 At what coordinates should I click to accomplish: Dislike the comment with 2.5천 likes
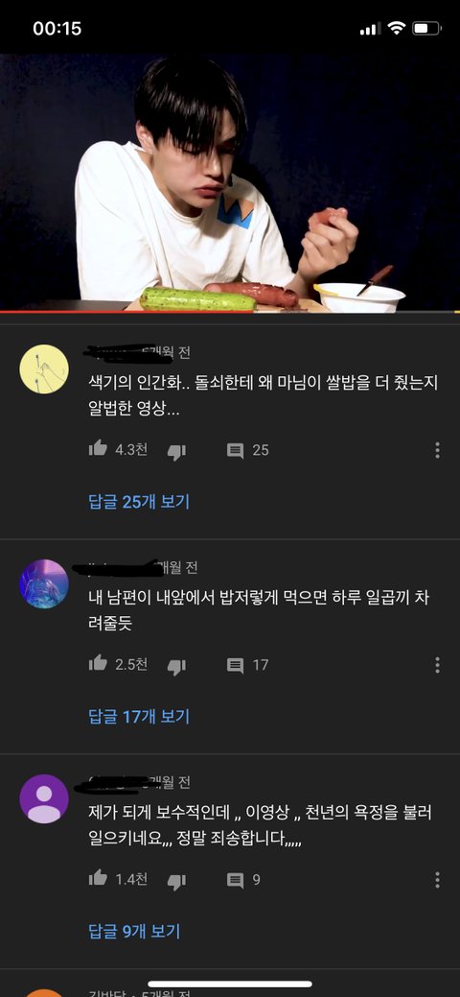click(x=176, y=666)
